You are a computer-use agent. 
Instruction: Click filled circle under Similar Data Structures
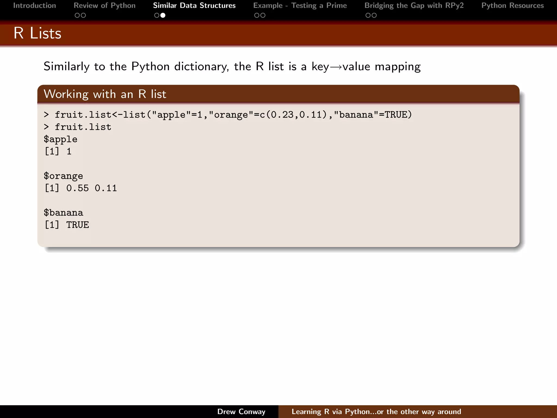pyautogui.click(x=163, y=16)
